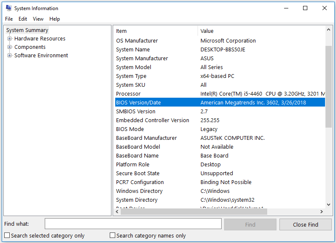
Task: Open the Edit menu
Action: coord(23,19)
